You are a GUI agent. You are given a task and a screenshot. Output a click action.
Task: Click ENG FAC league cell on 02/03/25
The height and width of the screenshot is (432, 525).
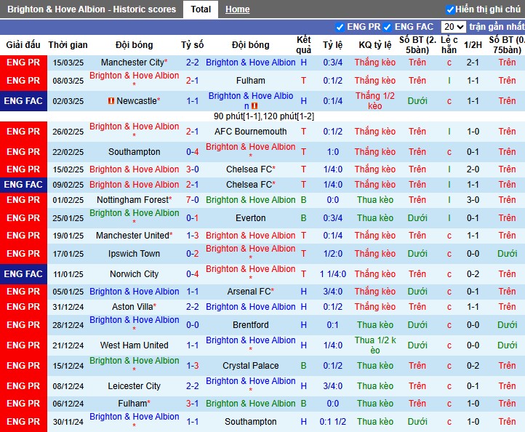(23, 101)
